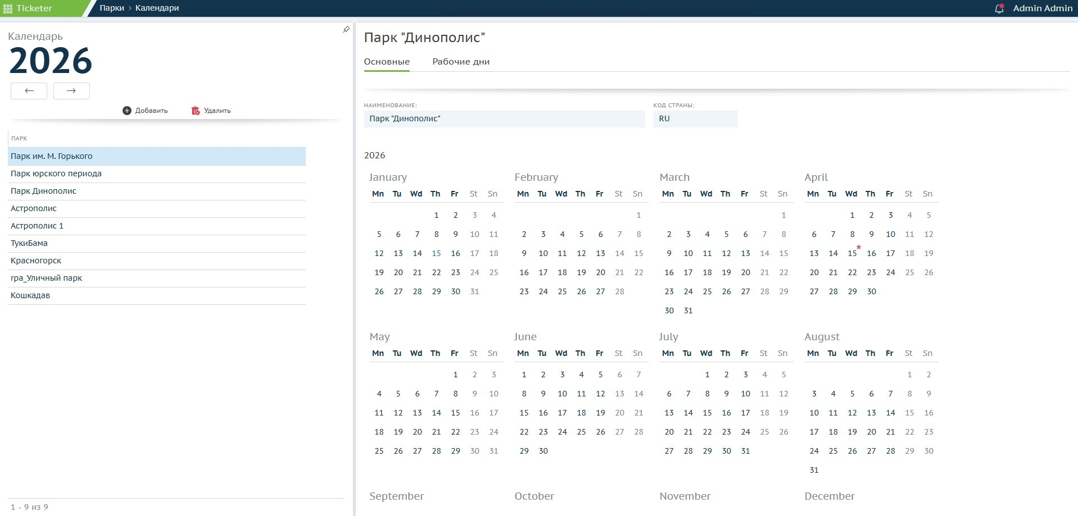The height and width of the screenshot is (516, 1078).
Task: Open the Ticketer apps grid icon
Action: click(x=8, y=8)
